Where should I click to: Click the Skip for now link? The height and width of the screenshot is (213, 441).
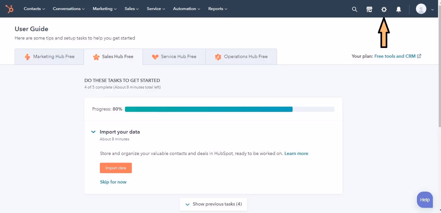(x=113, y=182)
